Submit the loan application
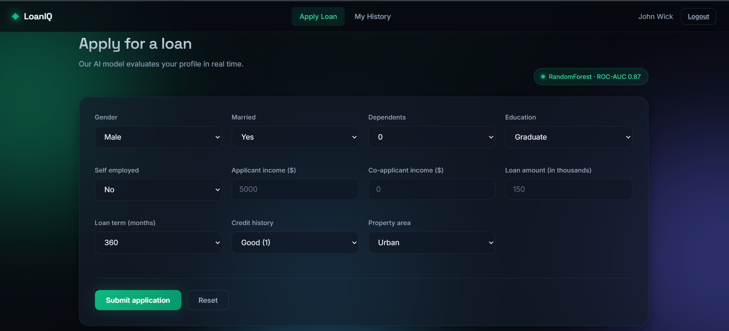Image resolution: width=729 pixels, height=331 pixels. pyautogui.click(x=138, y=300)
